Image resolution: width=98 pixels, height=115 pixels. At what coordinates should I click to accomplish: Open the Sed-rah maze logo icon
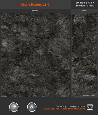90,107
